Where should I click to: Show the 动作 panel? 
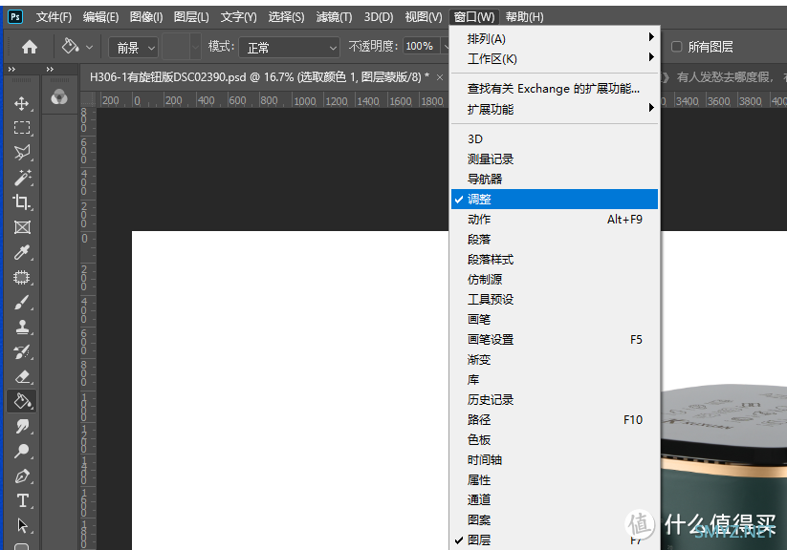(554, 219)
